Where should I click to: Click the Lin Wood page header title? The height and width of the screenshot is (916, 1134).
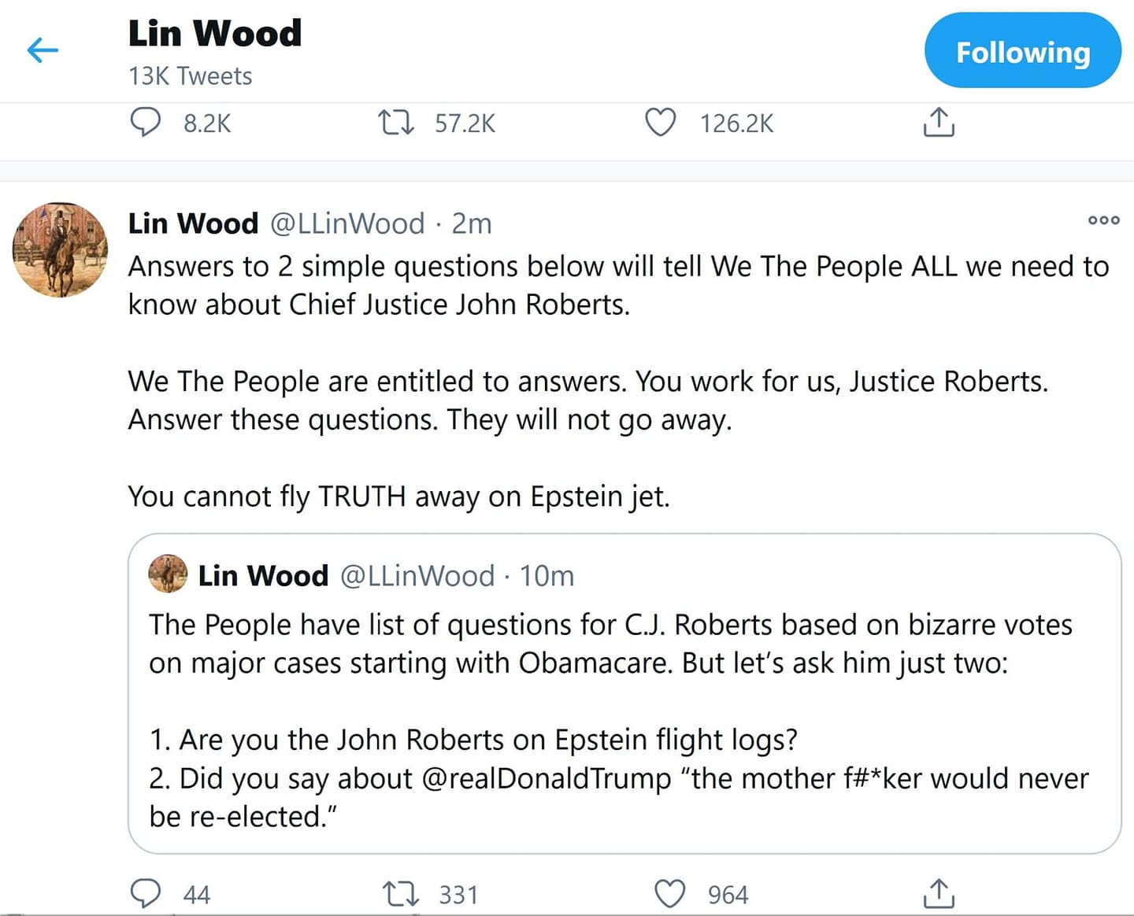coord(215,33)
